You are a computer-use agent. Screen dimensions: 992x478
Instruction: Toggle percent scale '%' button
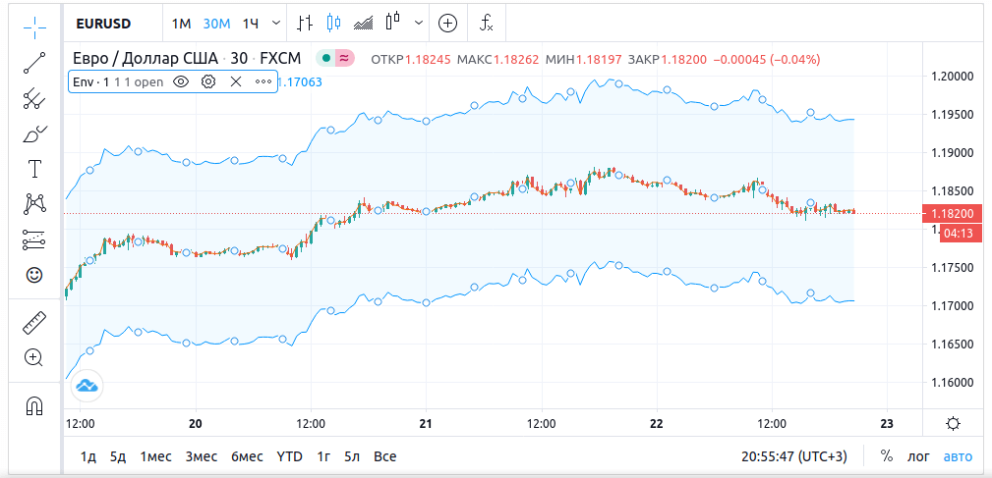(886, 456)
